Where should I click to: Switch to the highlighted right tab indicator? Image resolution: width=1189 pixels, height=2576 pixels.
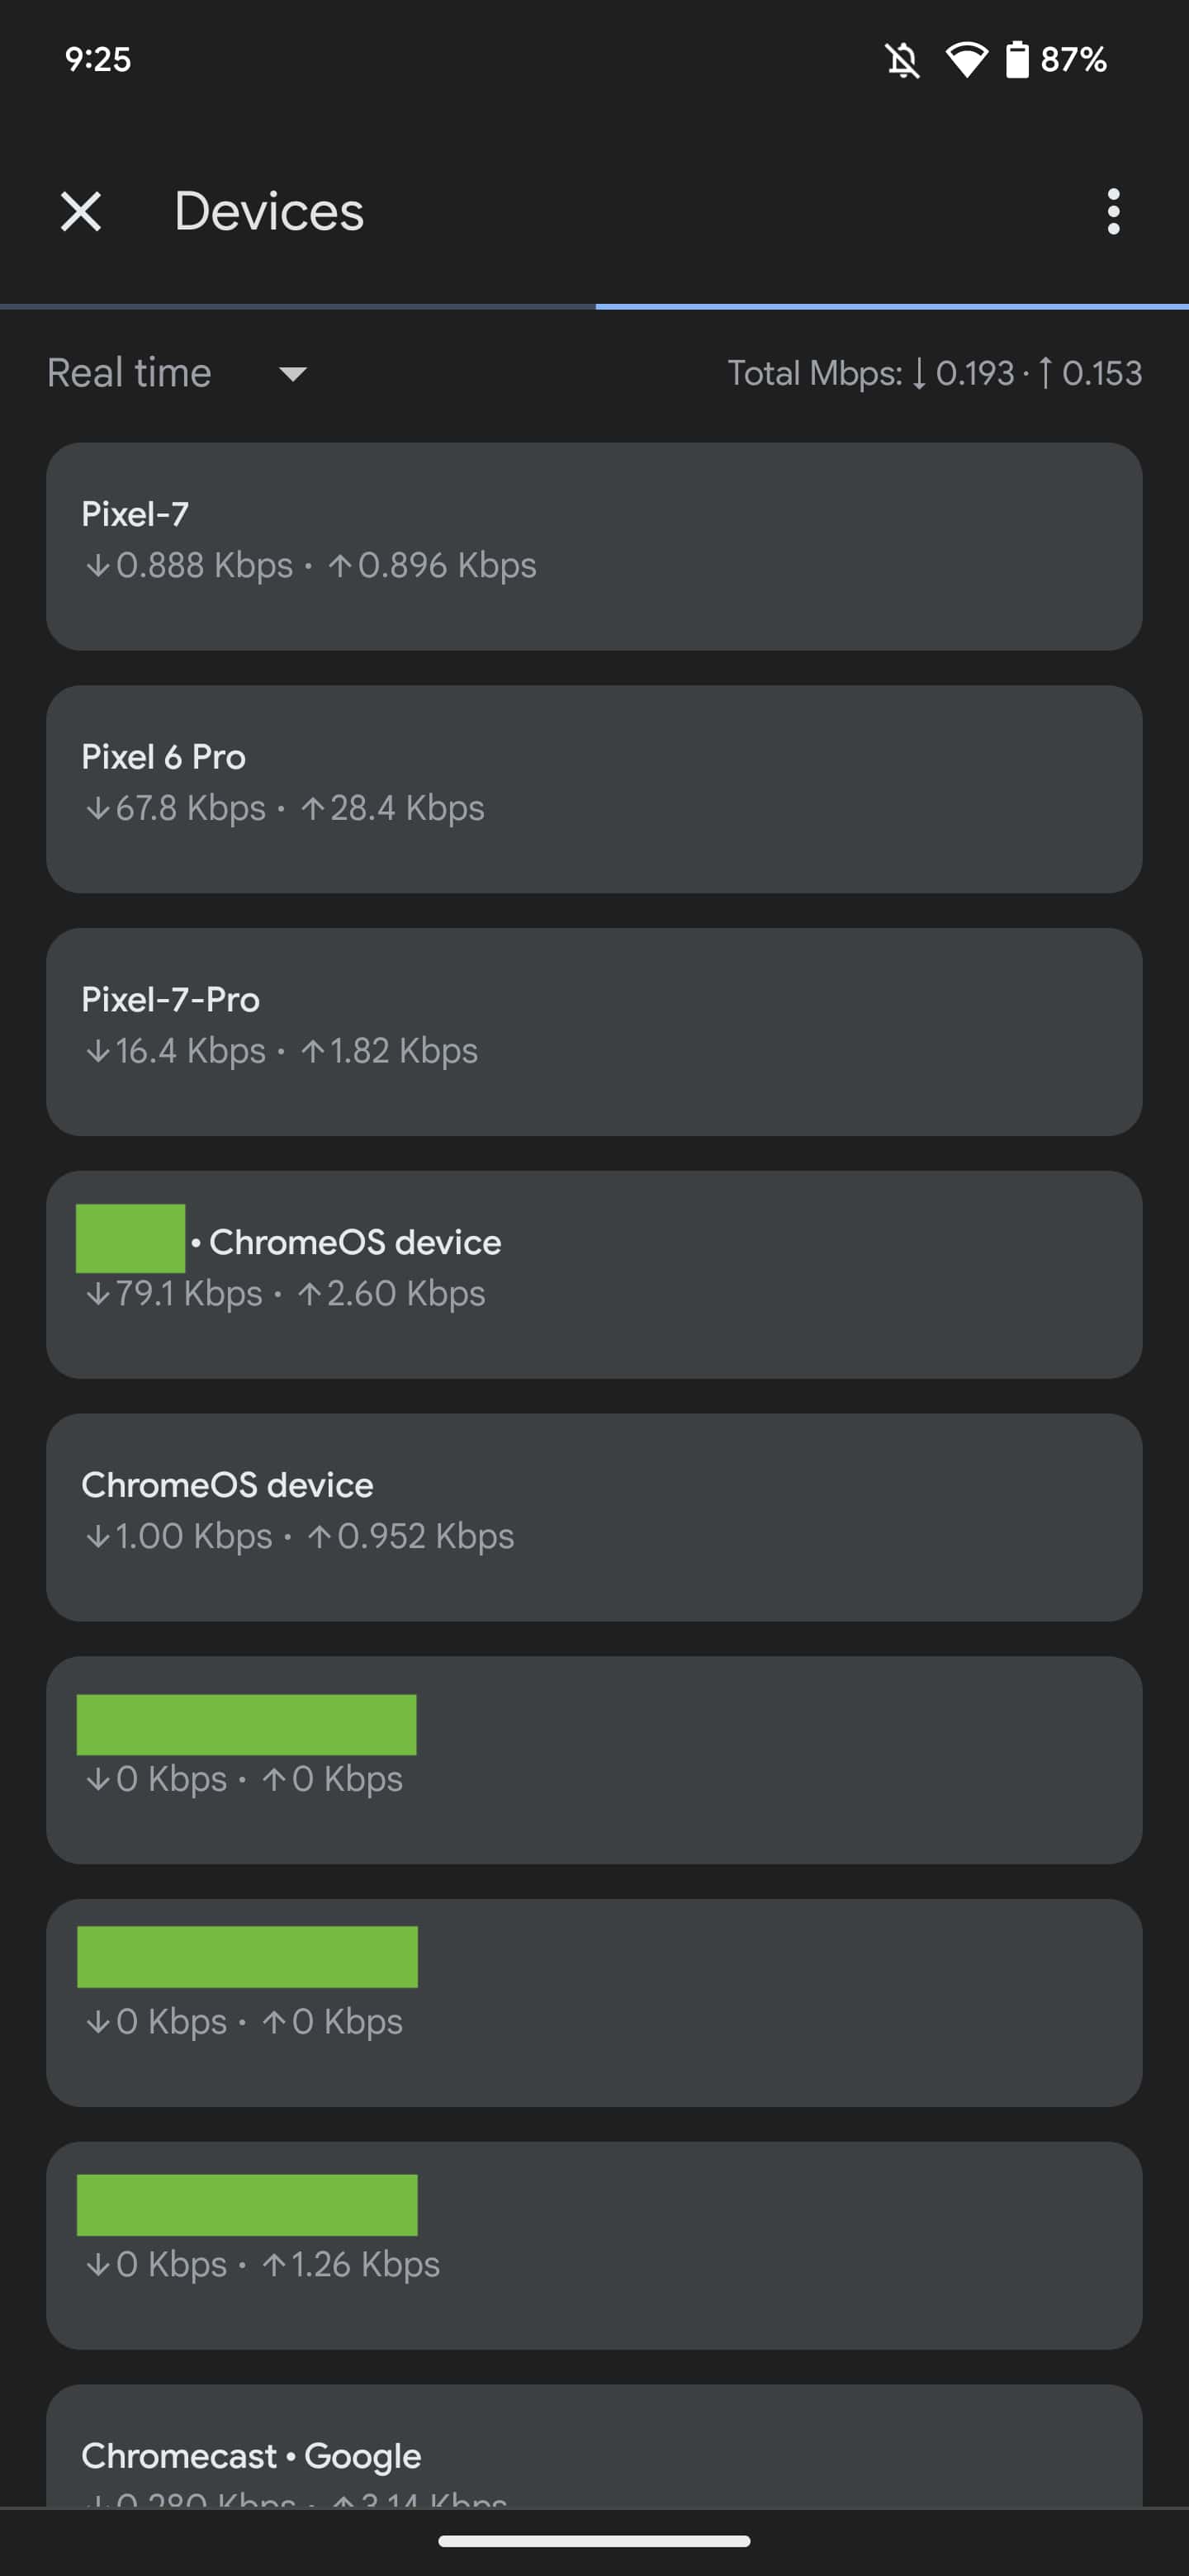[892, 305]
